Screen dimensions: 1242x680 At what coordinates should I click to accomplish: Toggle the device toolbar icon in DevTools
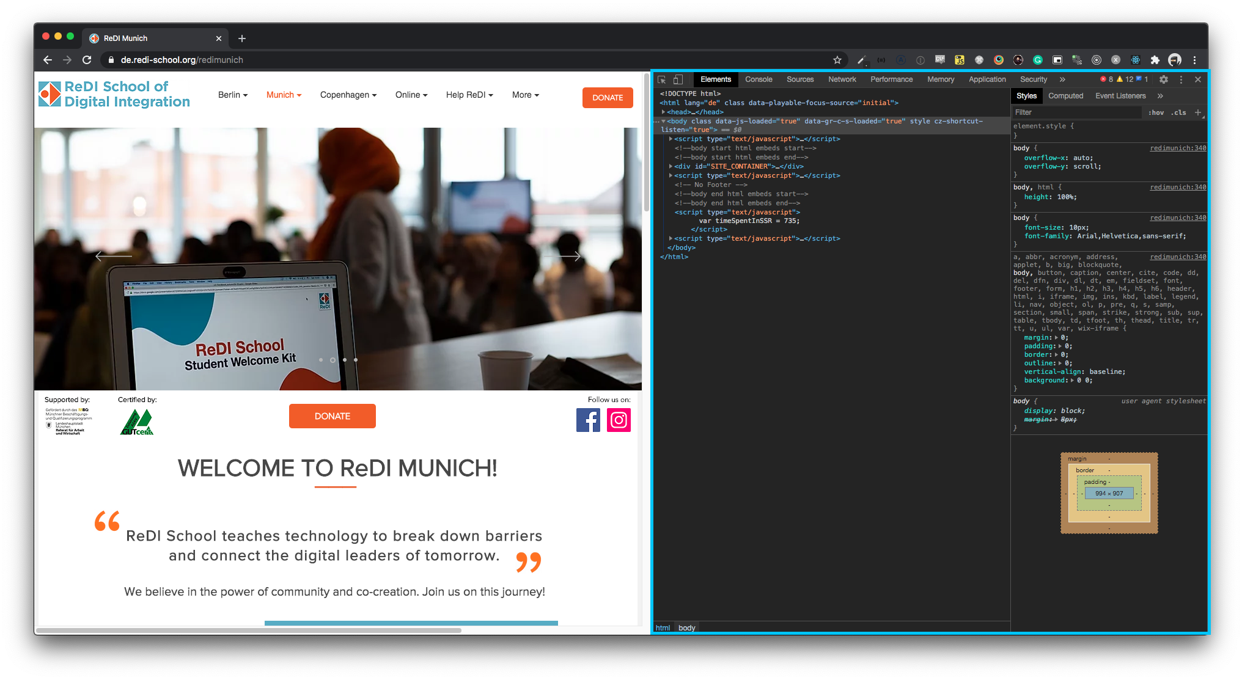coord(678,79)
